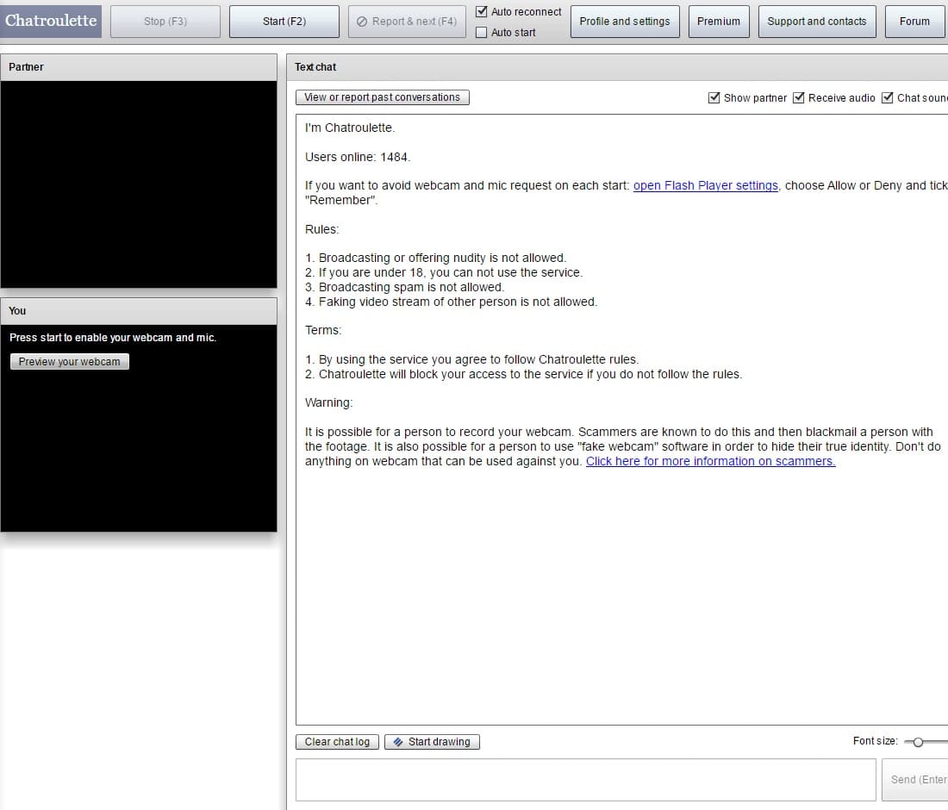Click the 'Users online: 1484.' text
The image size is (948, 810).
[x=358, y=157]
